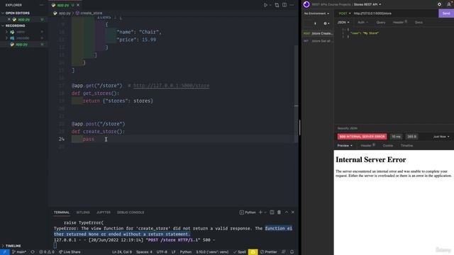Open the editor More Actions ellipsis

click(x=292, y=5)
